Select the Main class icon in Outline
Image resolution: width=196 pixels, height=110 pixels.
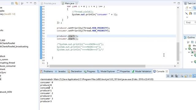(190, 49)
